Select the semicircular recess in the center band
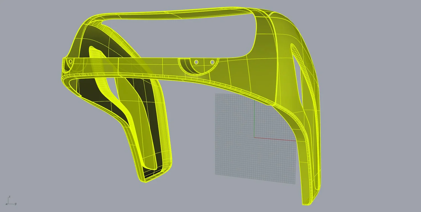This screenshot has width=421, height=212. click(x=198, y=66)
